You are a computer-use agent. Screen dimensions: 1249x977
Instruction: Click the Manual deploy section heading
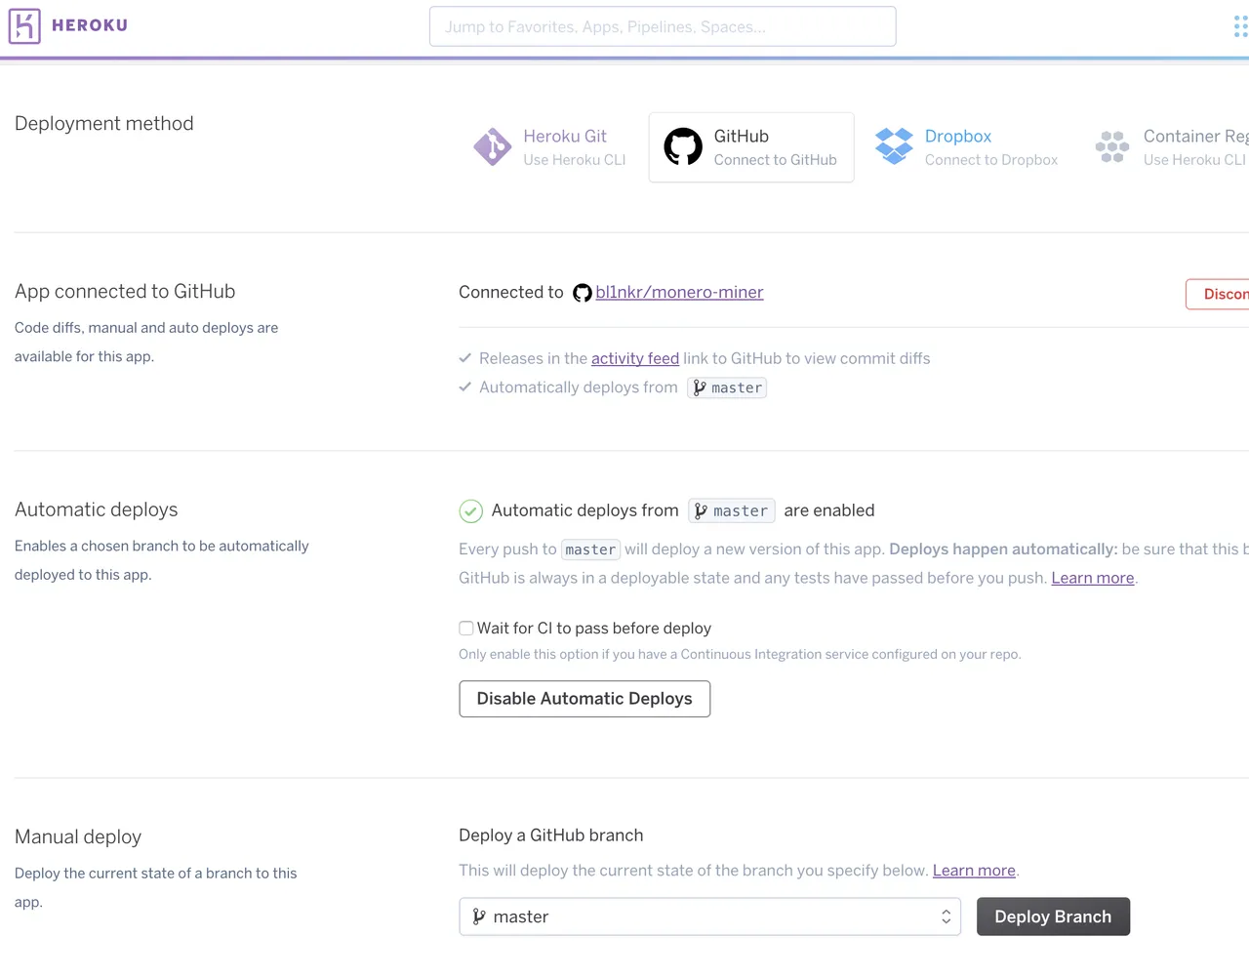coord(78,836)
